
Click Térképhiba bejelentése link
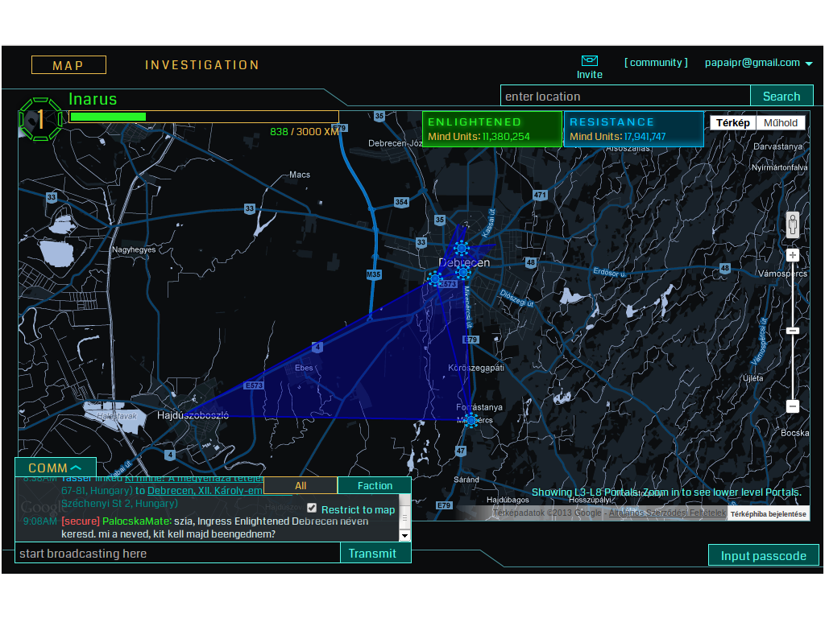768,514
